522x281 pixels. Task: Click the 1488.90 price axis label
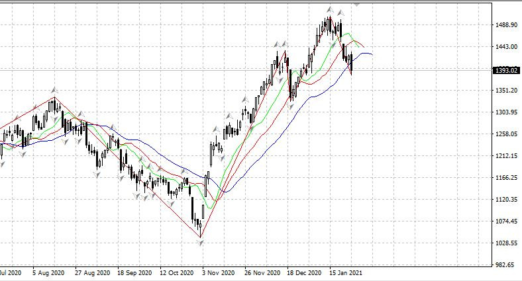click(x=506, y=25)
